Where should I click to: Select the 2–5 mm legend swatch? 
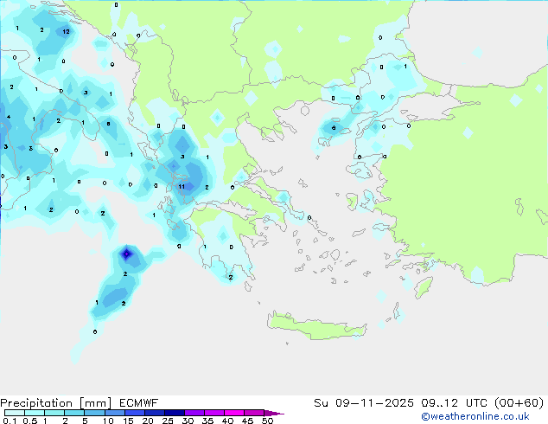click(x=74, y=413)
